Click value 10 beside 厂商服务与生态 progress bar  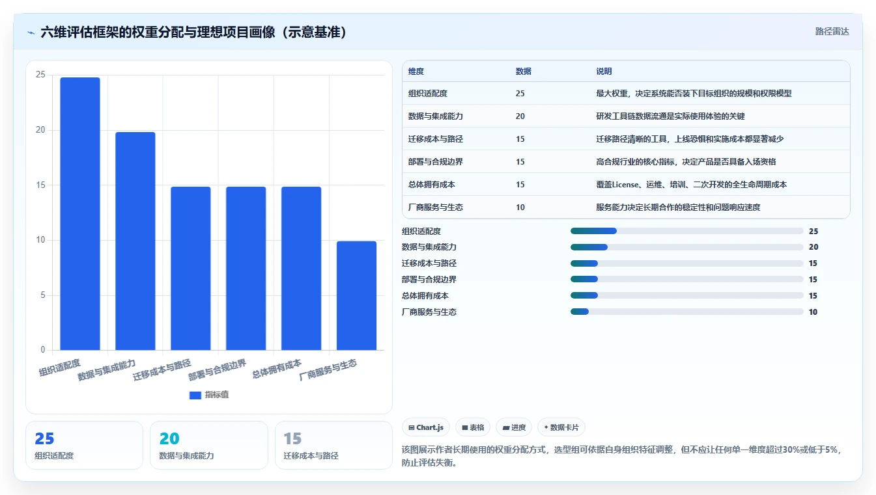tap(813, 312)
